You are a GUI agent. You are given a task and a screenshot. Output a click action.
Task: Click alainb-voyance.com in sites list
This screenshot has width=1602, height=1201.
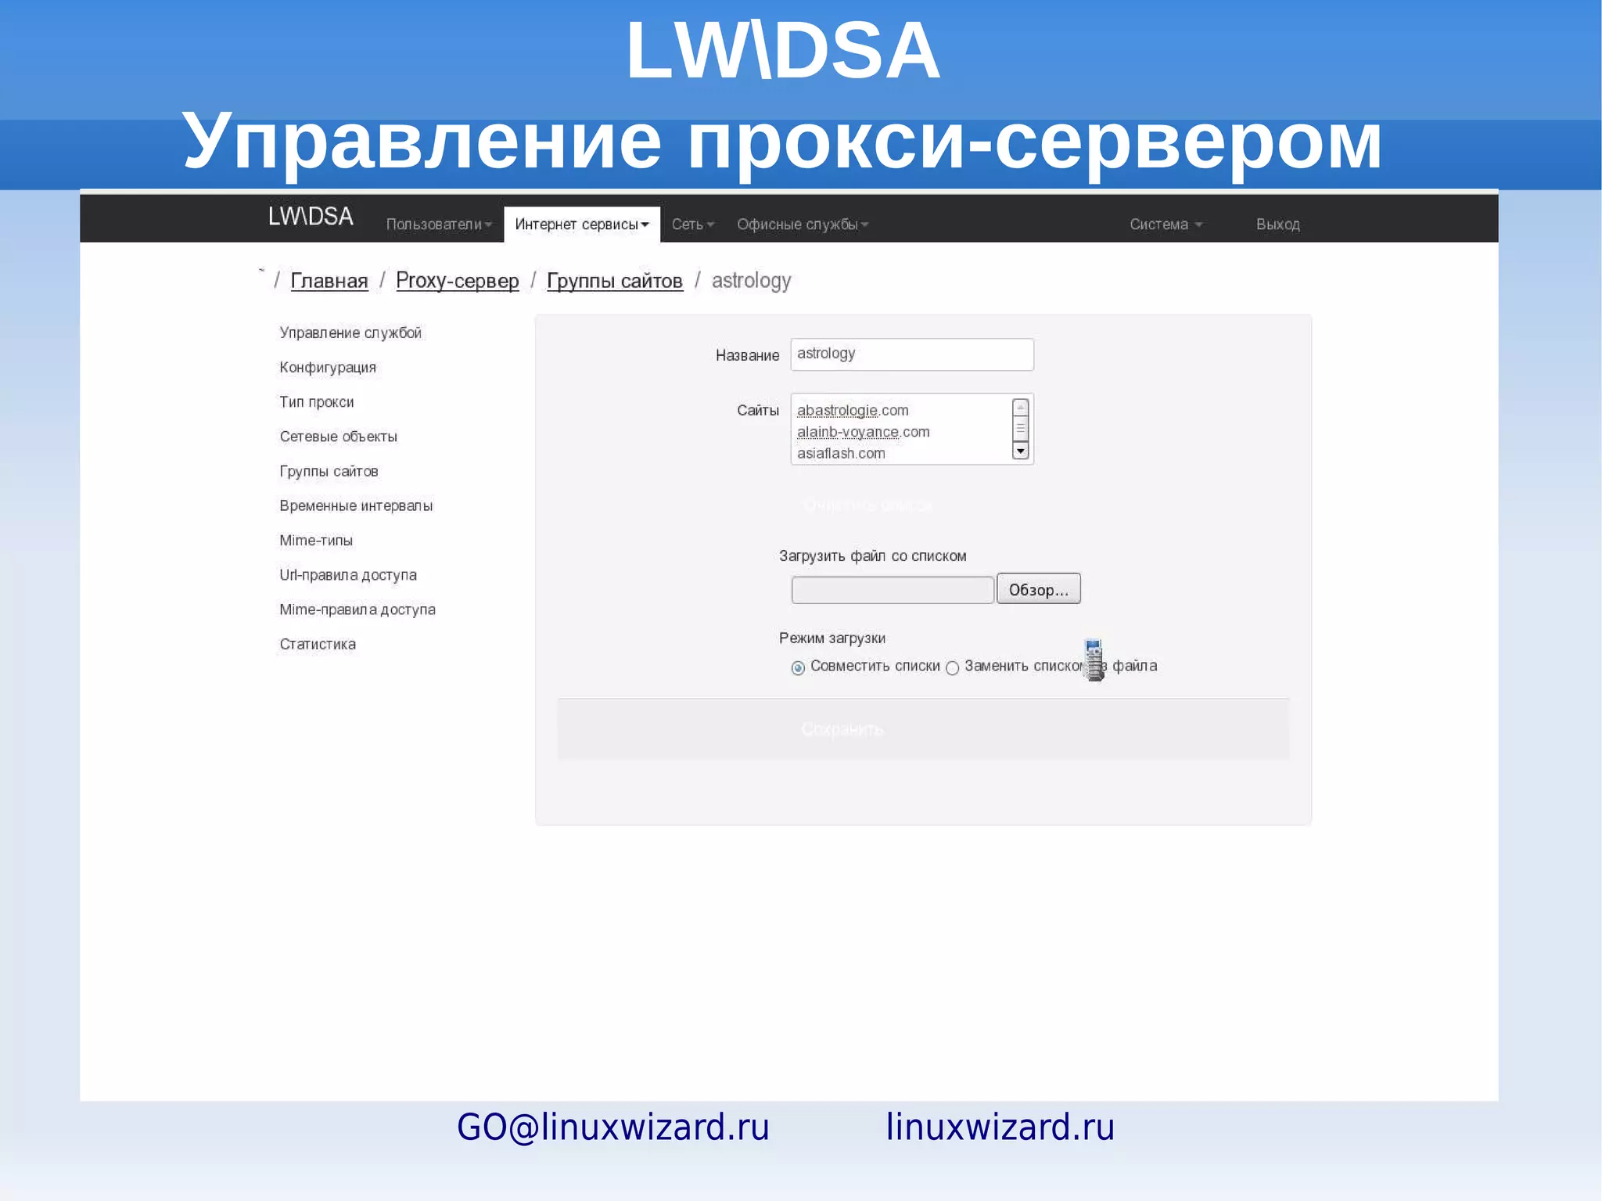click(x=864, y=432)
